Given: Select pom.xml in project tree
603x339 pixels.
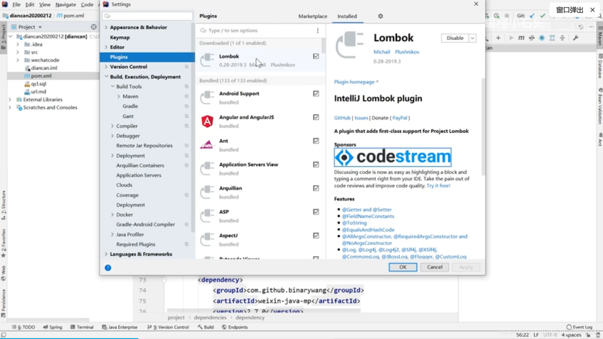Looking at the screenshot, I should click(41, 76).
